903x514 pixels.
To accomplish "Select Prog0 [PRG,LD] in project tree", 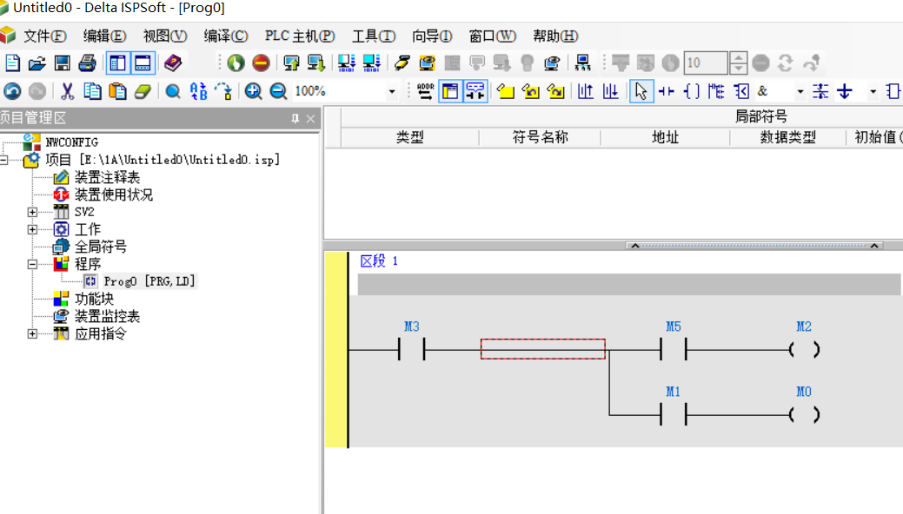I will point(149,281).
